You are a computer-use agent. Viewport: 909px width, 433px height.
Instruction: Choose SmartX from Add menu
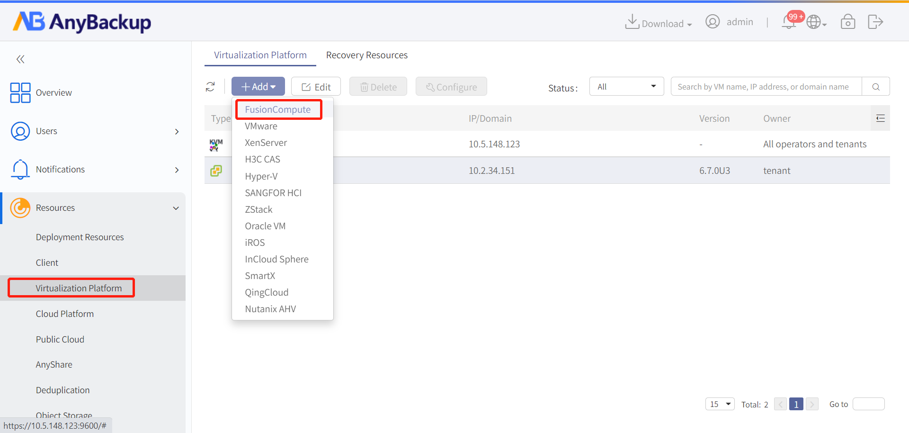(260, 276)
